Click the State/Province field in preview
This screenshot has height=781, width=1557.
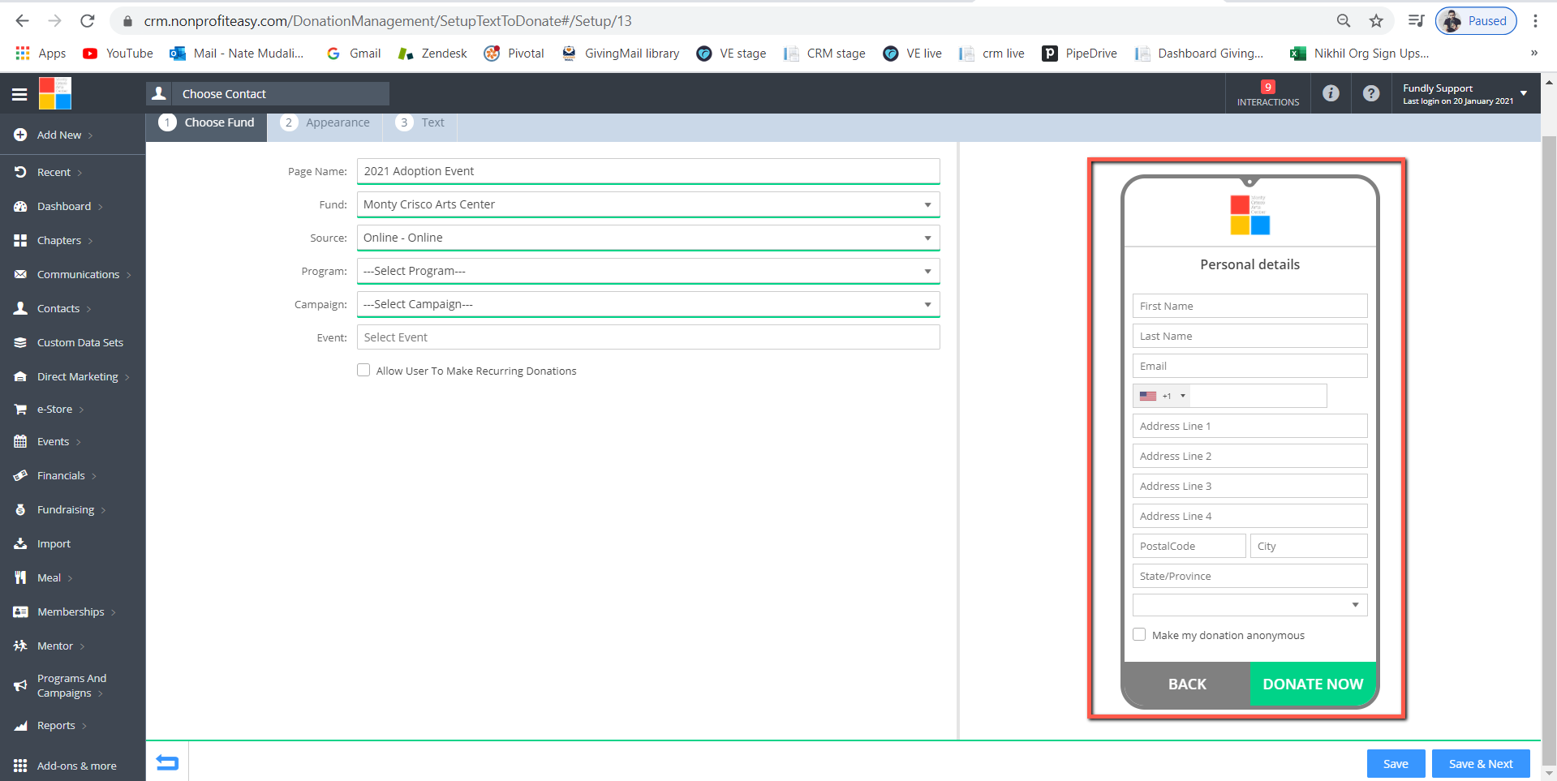[x=1249, y=576]
